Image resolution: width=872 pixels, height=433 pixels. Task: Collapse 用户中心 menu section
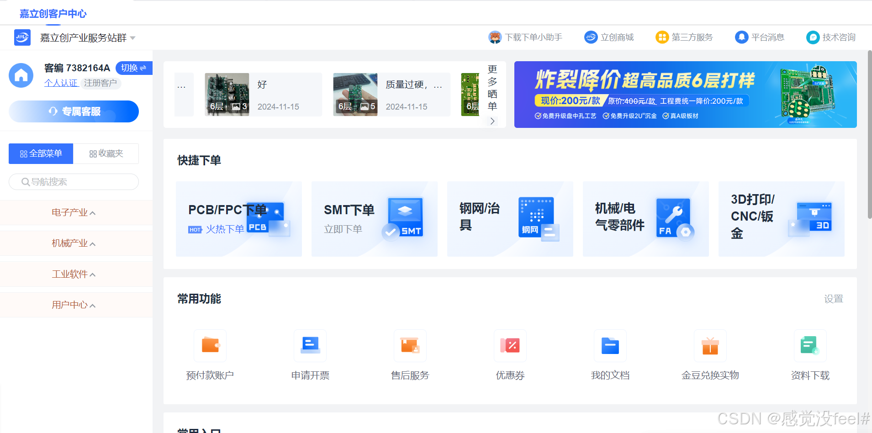pos(76,305)
